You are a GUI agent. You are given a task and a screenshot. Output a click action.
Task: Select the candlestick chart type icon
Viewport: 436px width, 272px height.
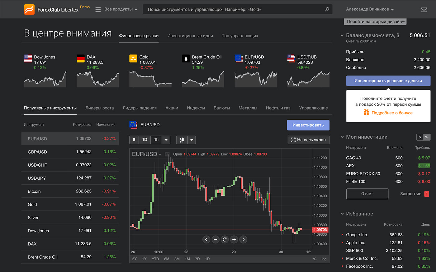pos(182,140)
